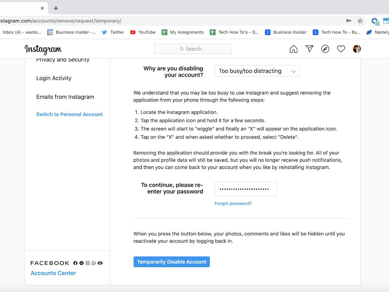
Task: Expand the disabling reason dropdown
Action: pyautogui.click(x=257, y=71)
